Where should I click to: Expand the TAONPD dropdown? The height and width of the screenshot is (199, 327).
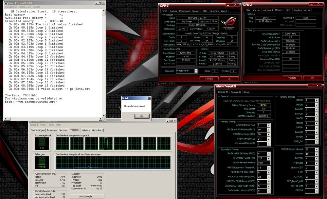317,154
